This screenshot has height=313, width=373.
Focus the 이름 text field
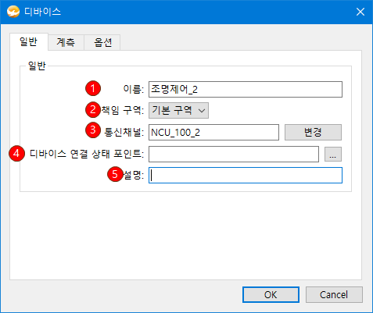[x=246, y=89]
